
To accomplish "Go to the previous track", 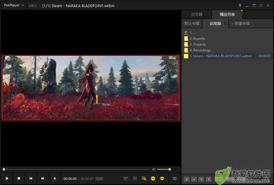I will [x=31, y=178].
